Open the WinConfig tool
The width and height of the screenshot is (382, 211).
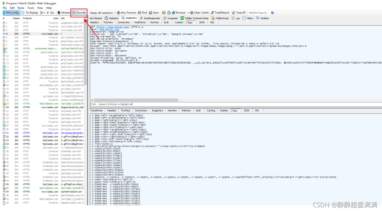pyautogui.click(x=11, y=12)
